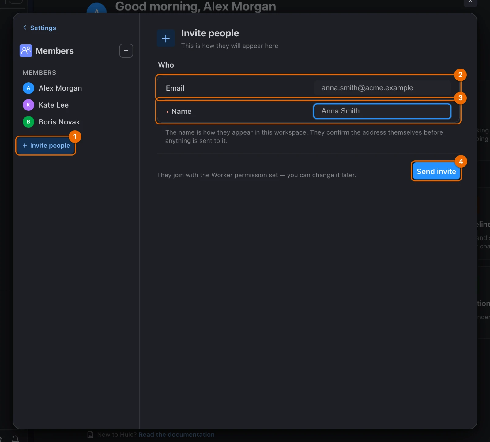Go back via the Settings link text
Image resolution: width=490 pixels, height=442 pixels.
point(43,28)
